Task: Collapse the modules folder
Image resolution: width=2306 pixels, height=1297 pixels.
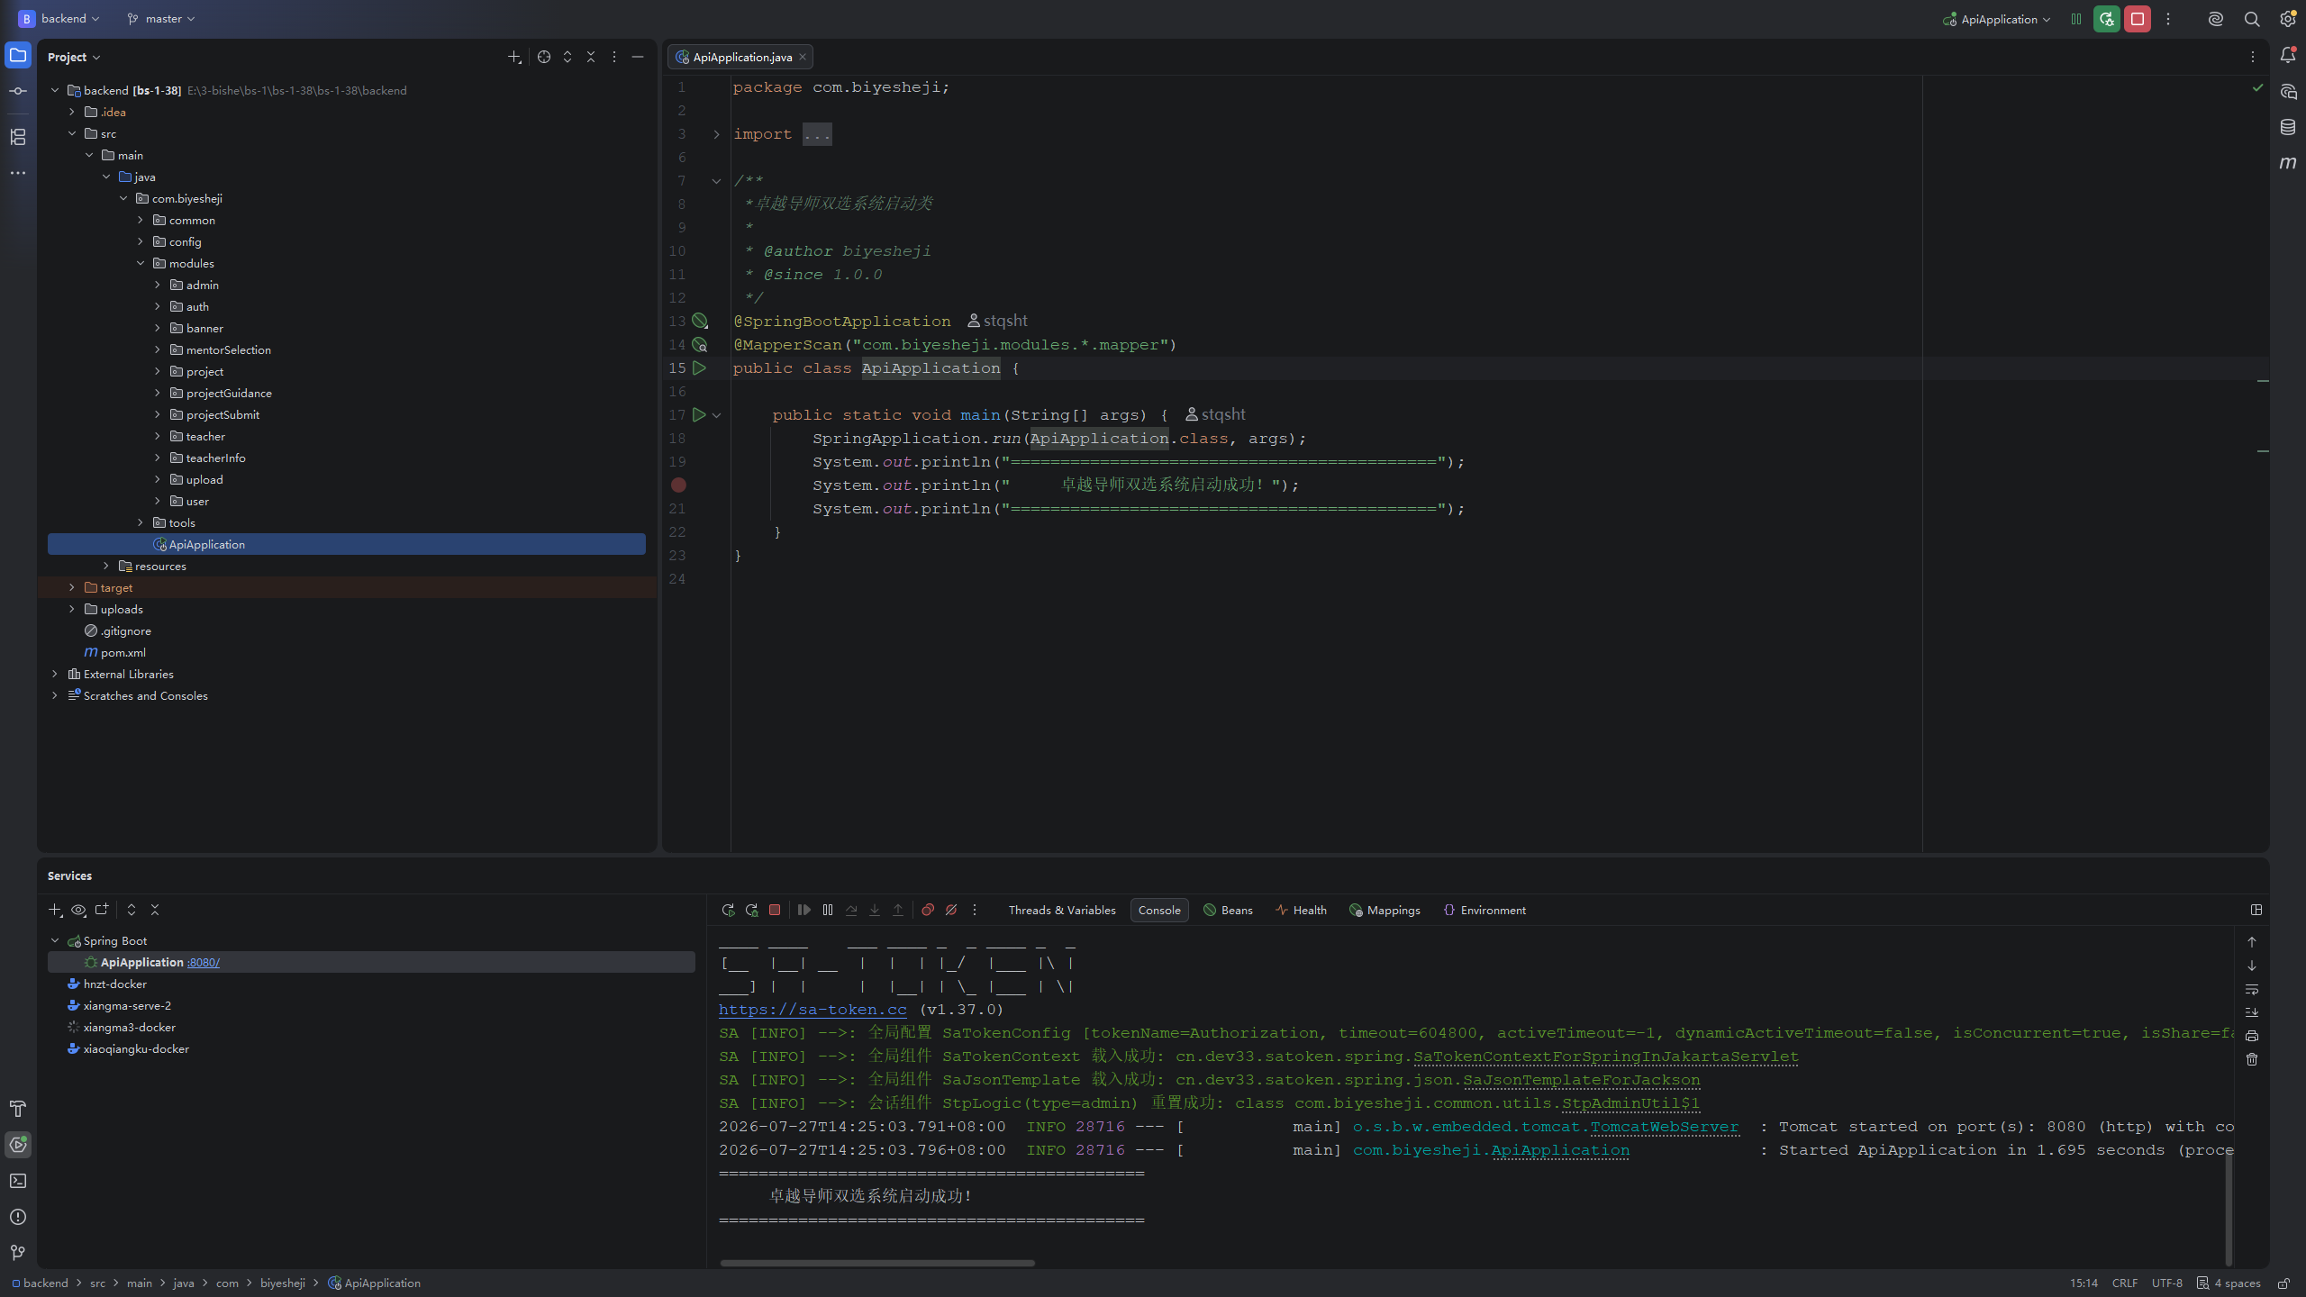Action: (141, 264)
